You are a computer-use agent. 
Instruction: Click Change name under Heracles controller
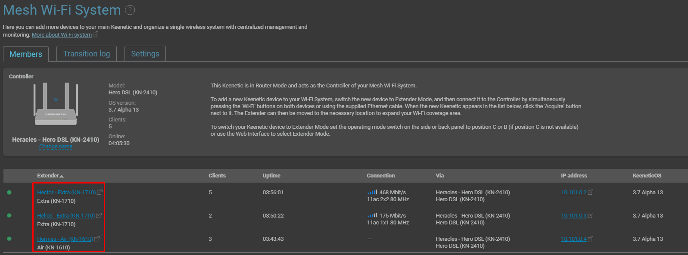pyautogui.click(x=56, y=146)
